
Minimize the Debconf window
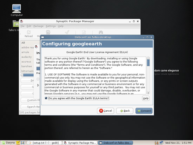pos(144,37)
